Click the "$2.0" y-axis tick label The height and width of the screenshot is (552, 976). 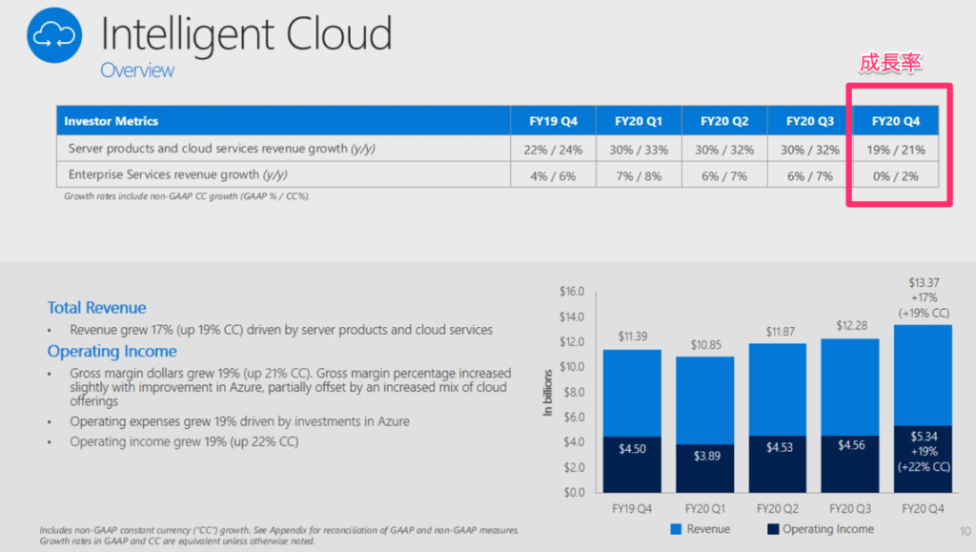[x=575, y=467]
